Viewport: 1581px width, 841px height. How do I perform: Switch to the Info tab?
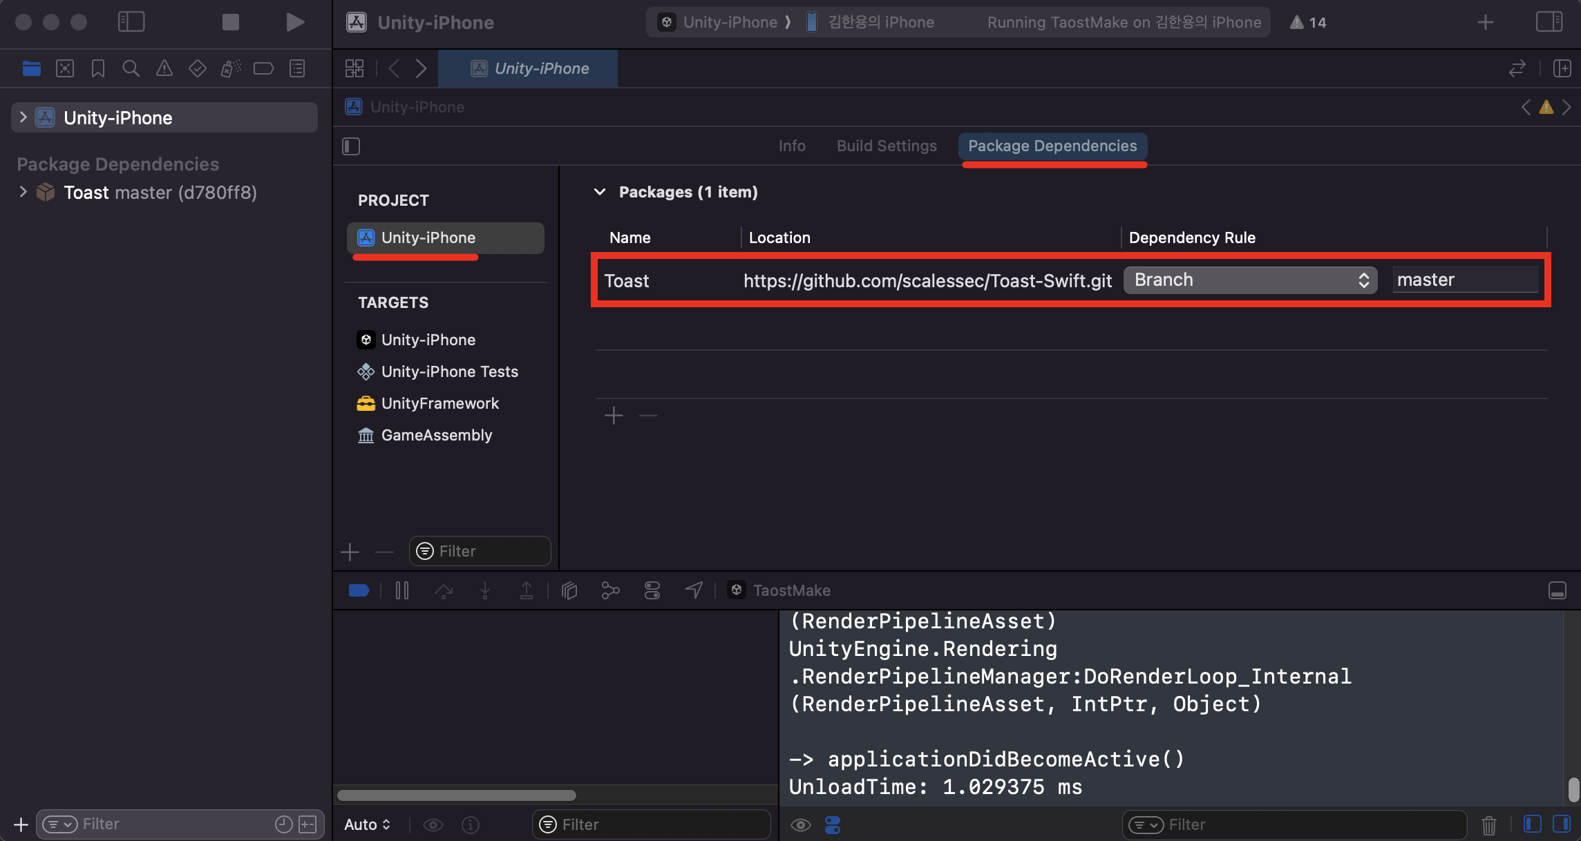pos(792,146)
